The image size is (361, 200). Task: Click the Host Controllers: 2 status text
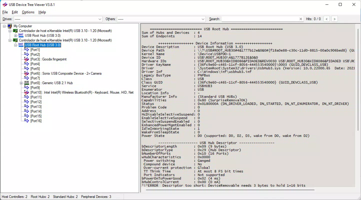click(15, 197)
